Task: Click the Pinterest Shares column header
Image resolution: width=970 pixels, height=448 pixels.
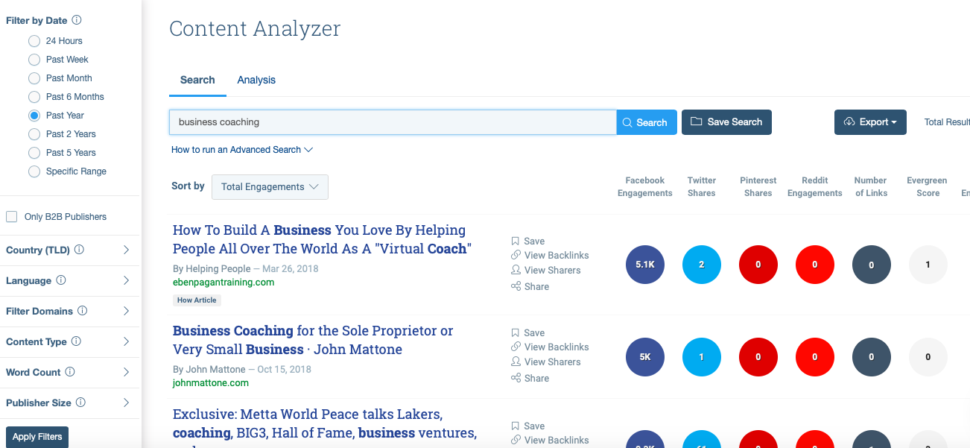Action: pyautogui.click(x=758, y=186)
